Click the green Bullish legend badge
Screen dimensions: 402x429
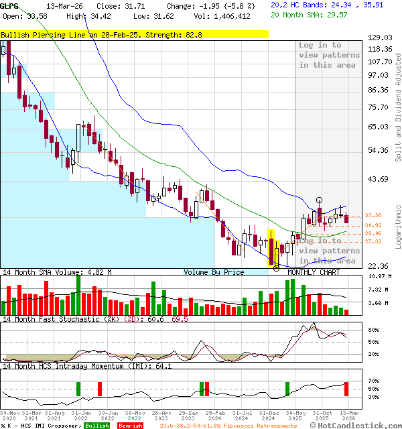tap(97, 426)
